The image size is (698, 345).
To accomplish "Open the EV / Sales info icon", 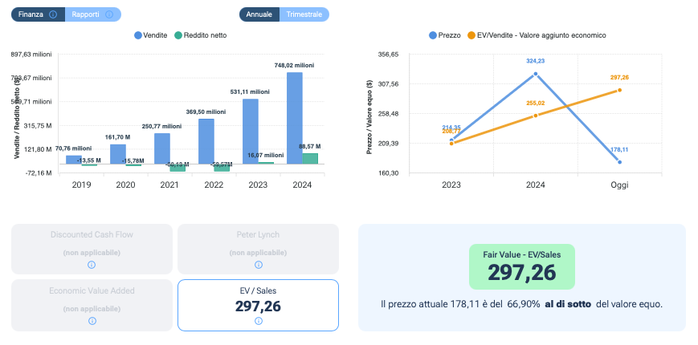I will click(x=258, y=321).
